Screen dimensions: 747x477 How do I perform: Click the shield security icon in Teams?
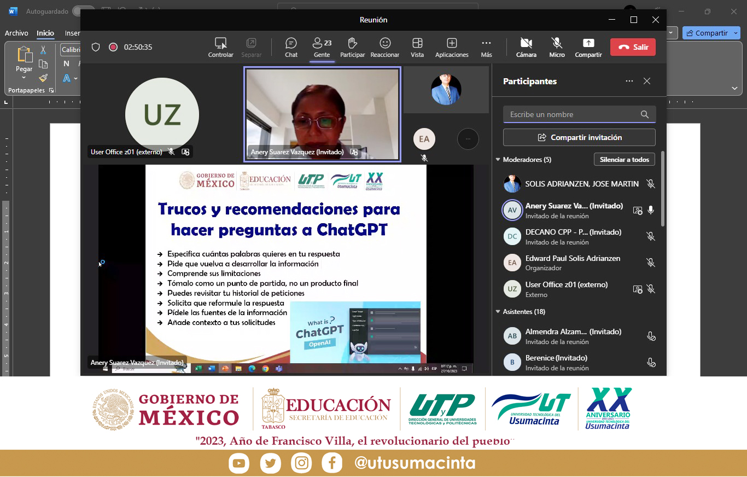(96, 47)
